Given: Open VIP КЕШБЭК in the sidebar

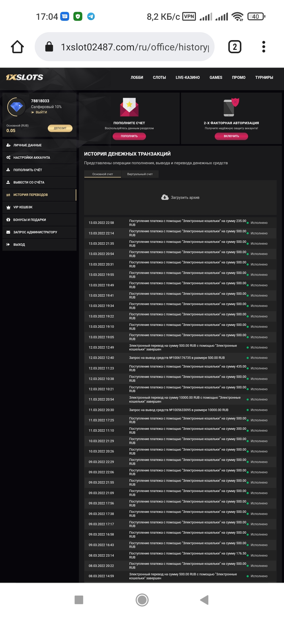Looking at the screenshot, I should pos(23,207).
